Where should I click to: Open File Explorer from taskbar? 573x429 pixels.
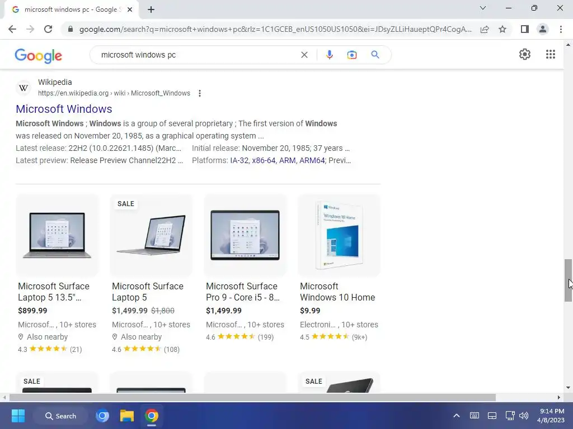pos(127,416)
